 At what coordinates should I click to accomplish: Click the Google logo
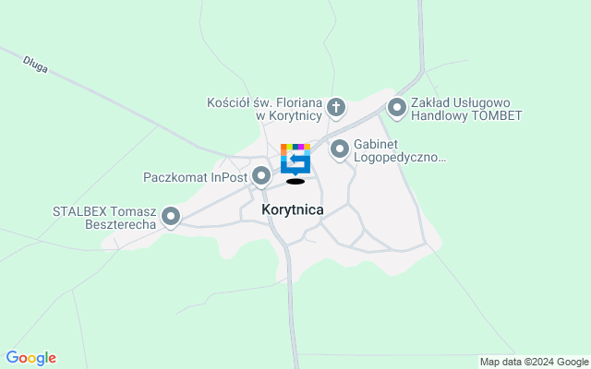pos(30,358)
